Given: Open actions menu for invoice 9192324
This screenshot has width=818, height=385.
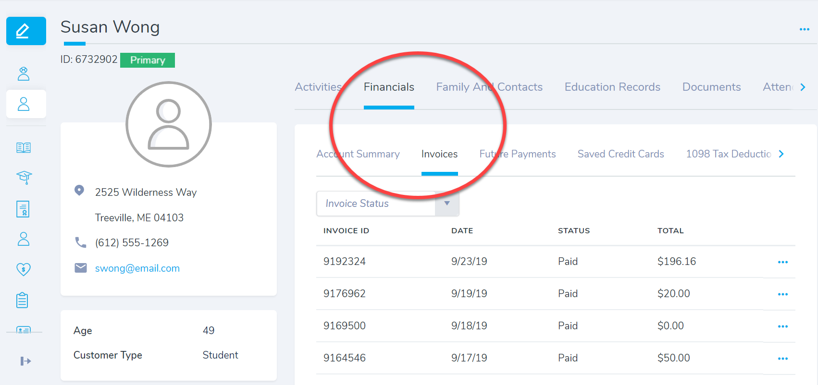Looking at the screenshot, I should (782, 262).
